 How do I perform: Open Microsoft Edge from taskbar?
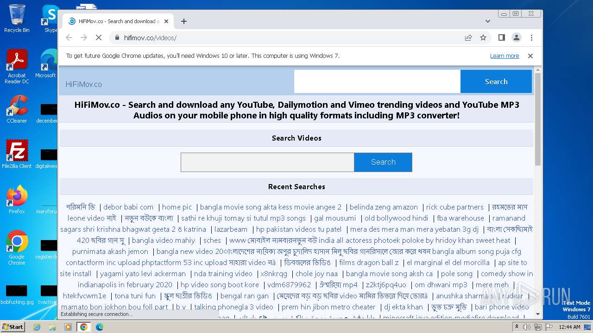[x=99, y=327]
